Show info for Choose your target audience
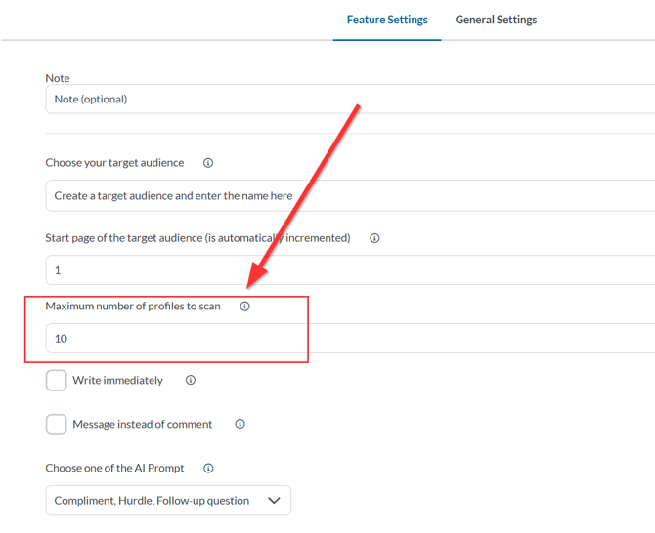Image resolution: width=655 pixels, height=533 pixels. point(208,163)
